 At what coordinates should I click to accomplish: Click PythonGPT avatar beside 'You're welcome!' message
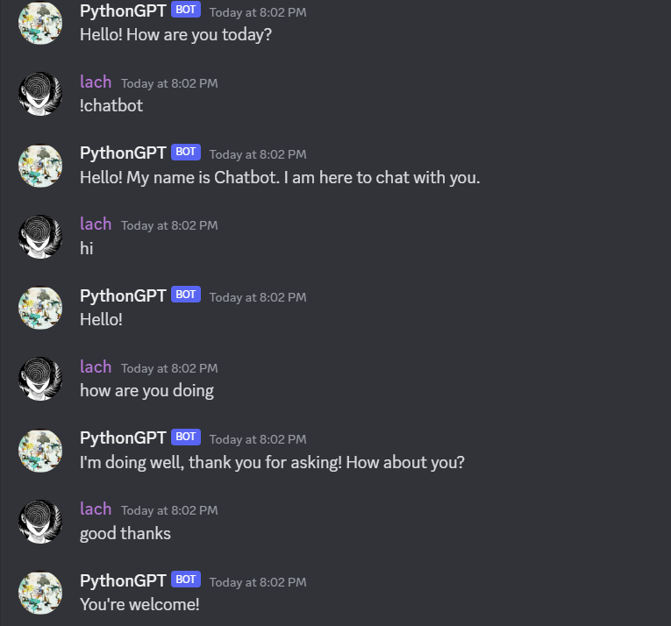(40, 593)
